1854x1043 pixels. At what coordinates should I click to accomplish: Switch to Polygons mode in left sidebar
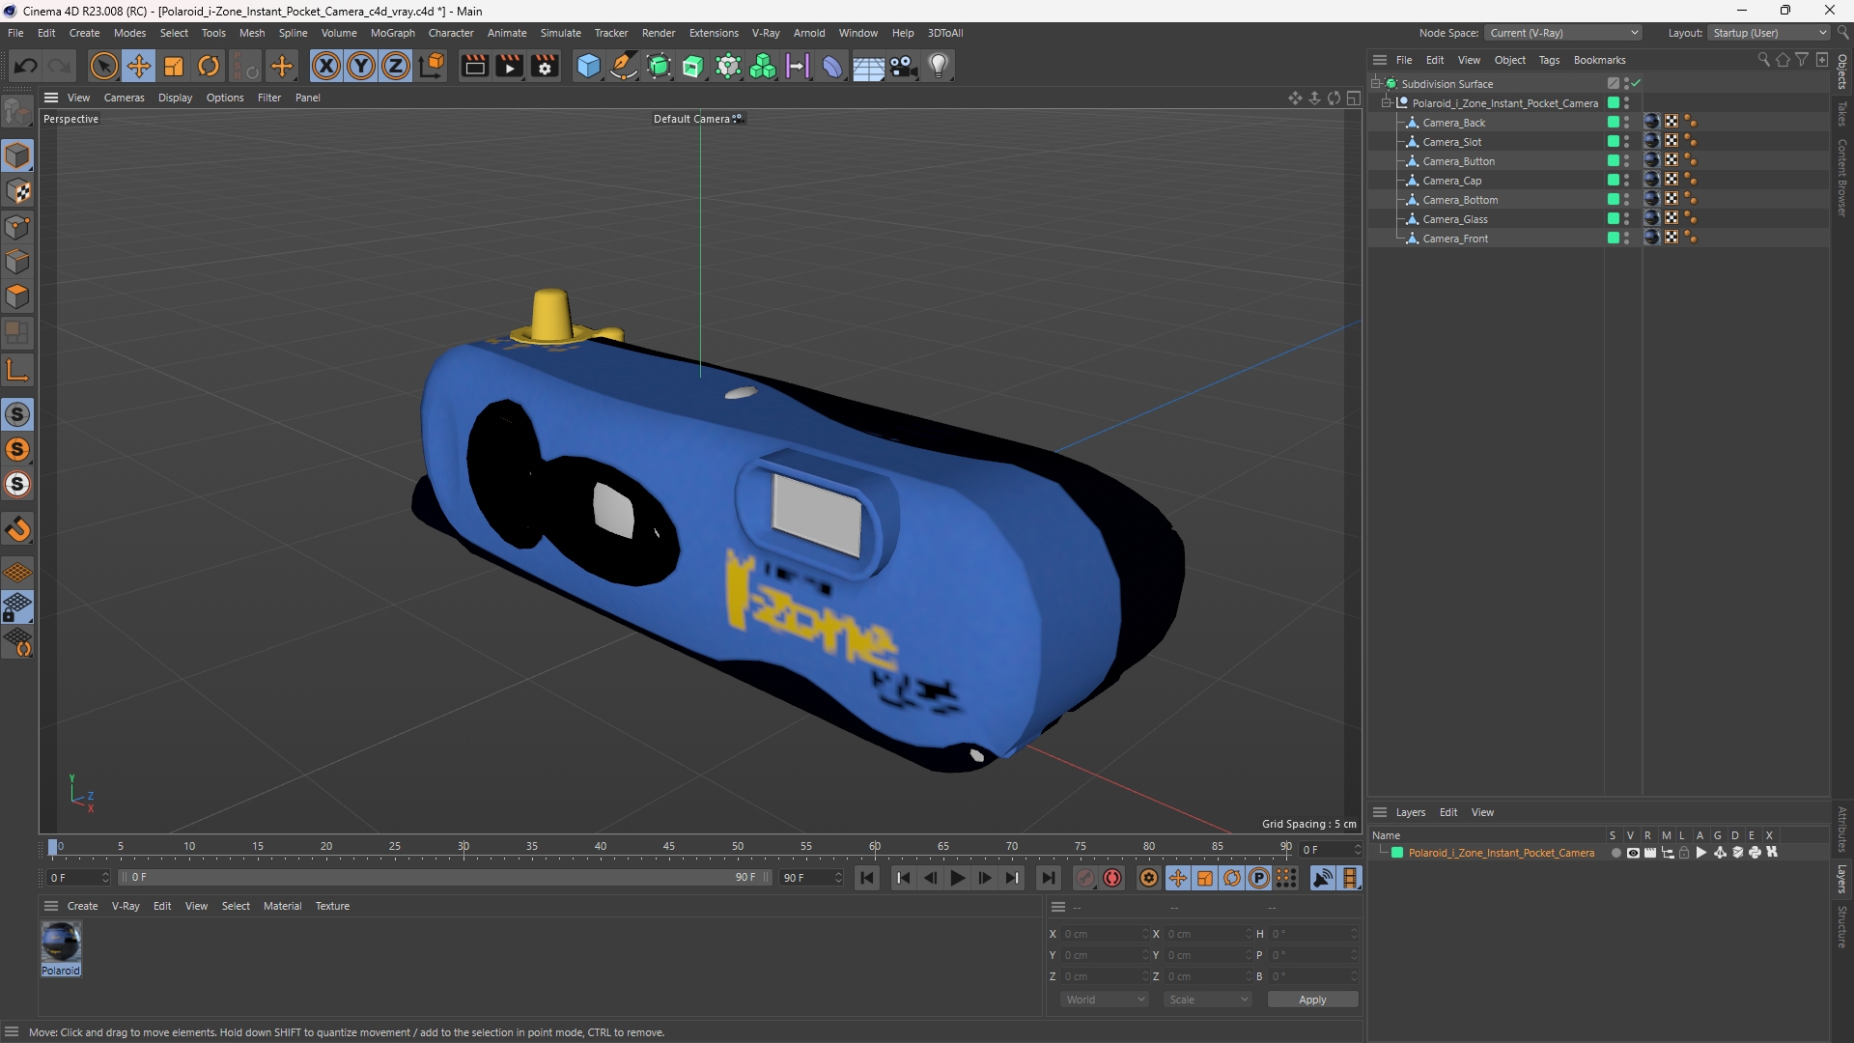[18, 296]
